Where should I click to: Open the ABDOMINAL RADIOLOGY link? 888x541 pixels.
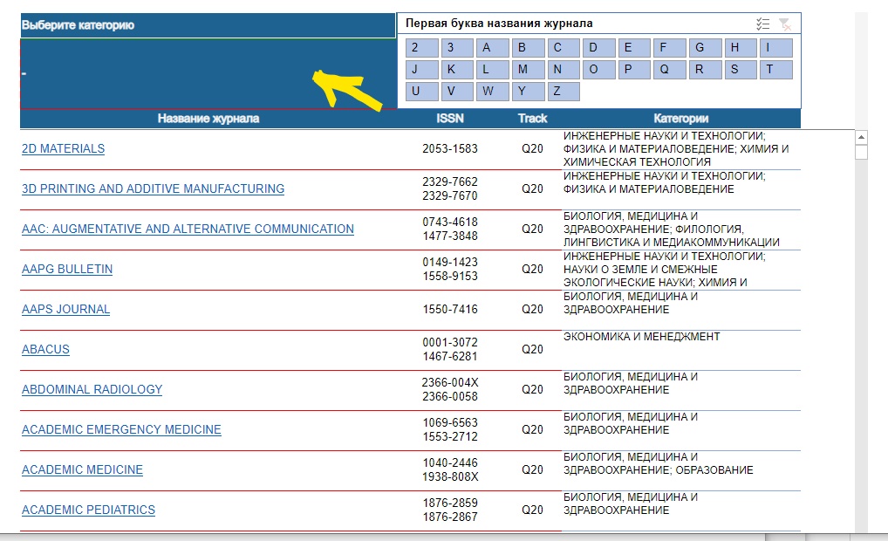coord(92,390)
